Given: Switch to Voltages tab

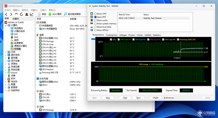Looking at the screenshot, I should (x=123, y=35).
